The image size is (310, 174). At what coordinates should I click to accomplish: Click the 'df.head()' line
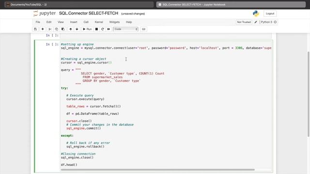[x=69, y=165]
